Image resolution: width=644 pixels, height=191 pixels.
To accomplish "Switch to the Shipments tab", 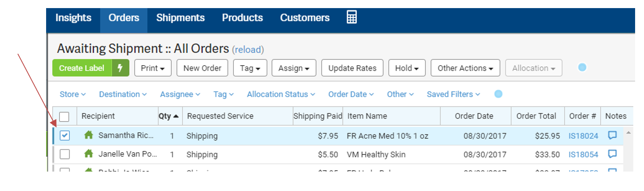I will (x=180, y=18).
